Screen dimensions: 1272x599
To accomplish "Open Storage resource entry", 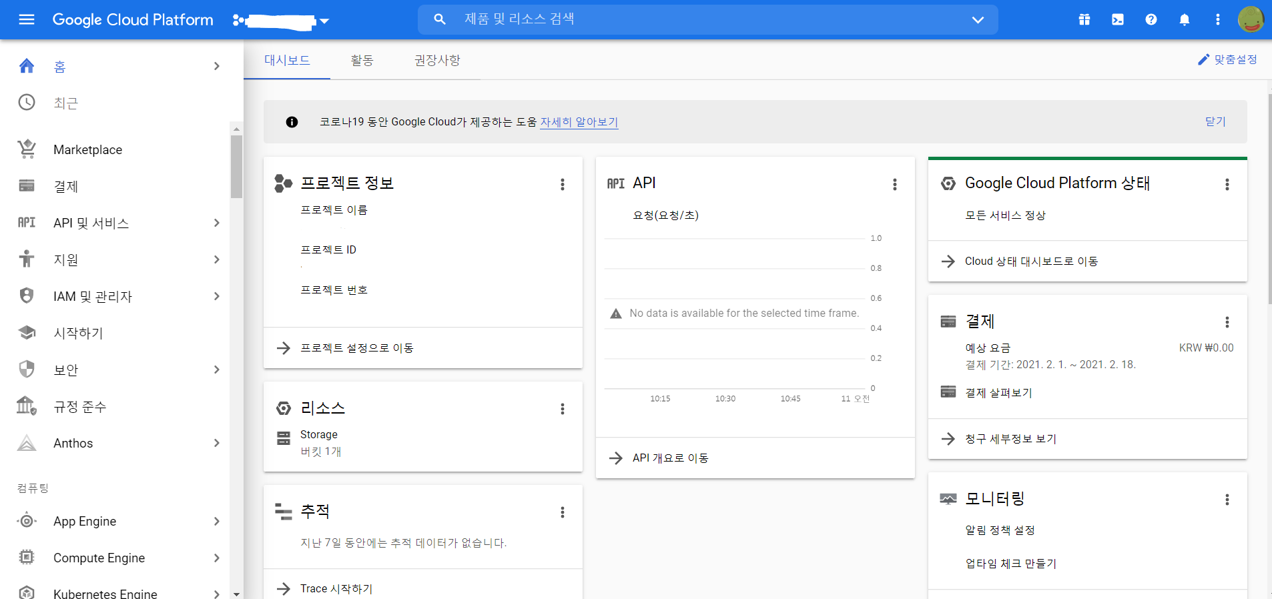I will point(319,434).
